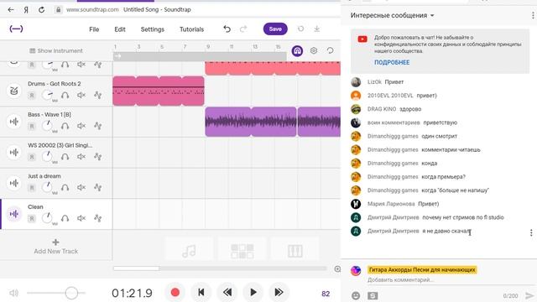Image resolution: width=537 pixels, height=302 pixels.
Task: Solo the Bass - Wave 1 [B] track
Action: [x=65, y=126]
